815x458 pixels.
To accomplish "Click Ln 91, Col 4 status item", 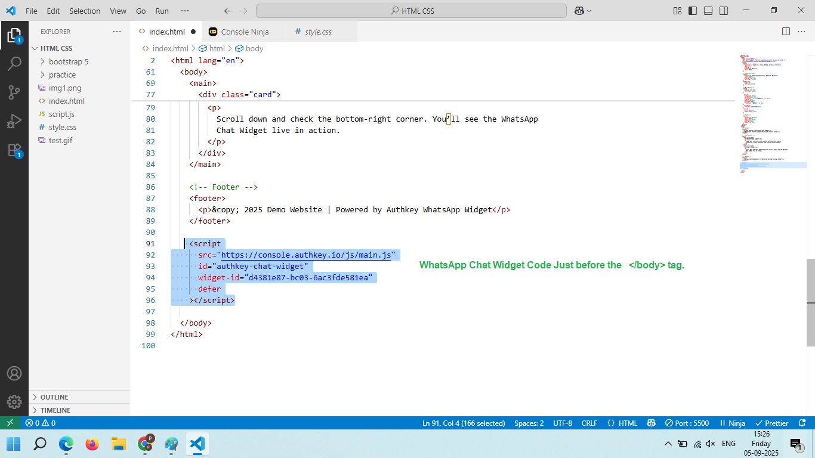I will pyautogui.click(x=464, y=423).
